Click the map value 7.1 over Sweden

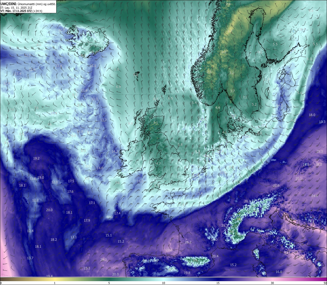pyautogui.click(x=245, y=97)
